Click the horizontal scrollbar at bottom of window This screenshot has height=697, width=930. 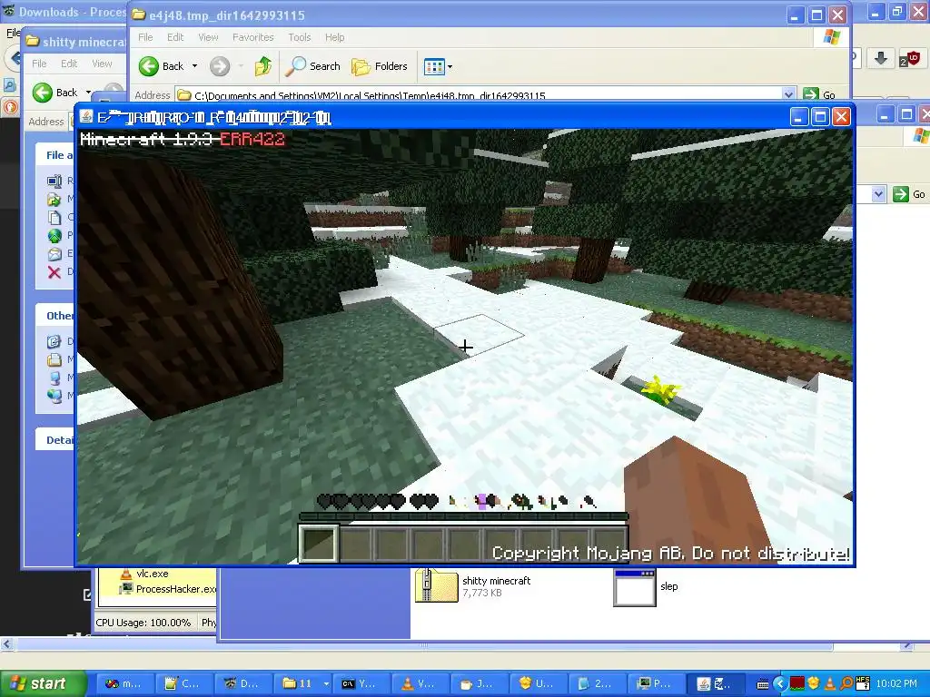click(423, 645)
